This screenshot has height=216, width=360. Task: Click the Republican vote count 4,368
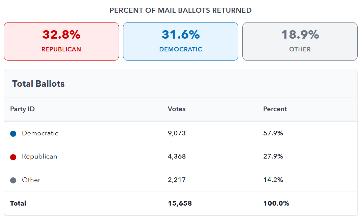pos(177,157)
